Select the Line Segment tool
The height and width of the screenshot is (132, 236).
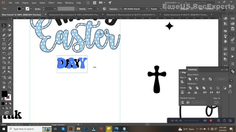click(x=10, y=40)
